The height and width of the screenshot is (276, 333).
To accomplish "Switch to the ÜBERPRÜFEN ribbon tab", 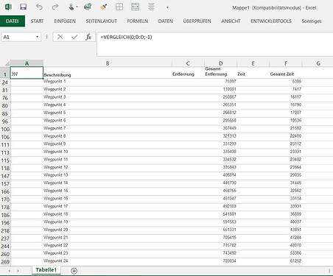I will pyautogui.click(x=197, y=21).
